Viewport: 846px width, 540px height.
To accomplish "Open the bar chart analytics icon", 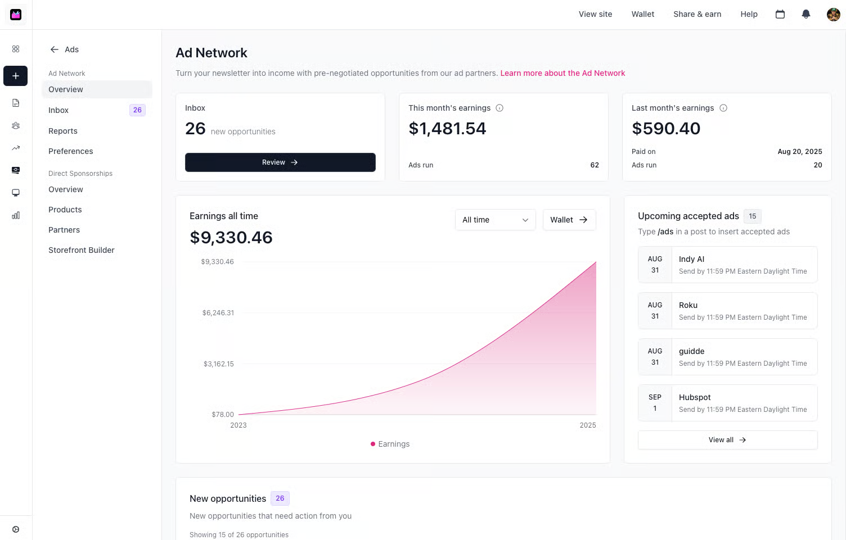I will coord(16,215).
